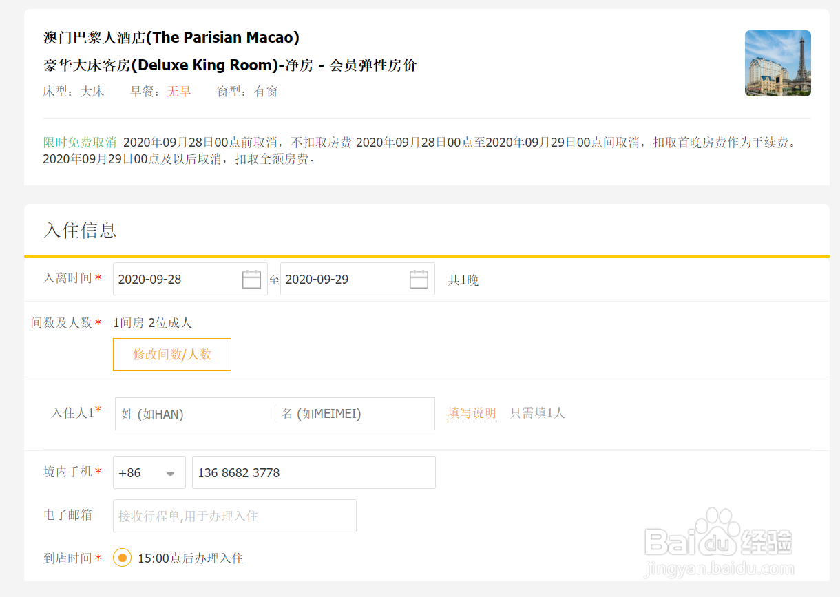Screen dimensions: 840x597
Task: Click the 限时免费取消 green text
Action: click(x=80, y=143)
